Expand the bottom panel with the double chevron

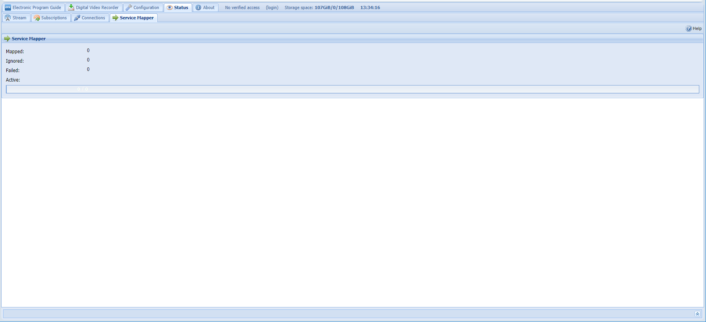pyautogui.click(x=697, y=314)
